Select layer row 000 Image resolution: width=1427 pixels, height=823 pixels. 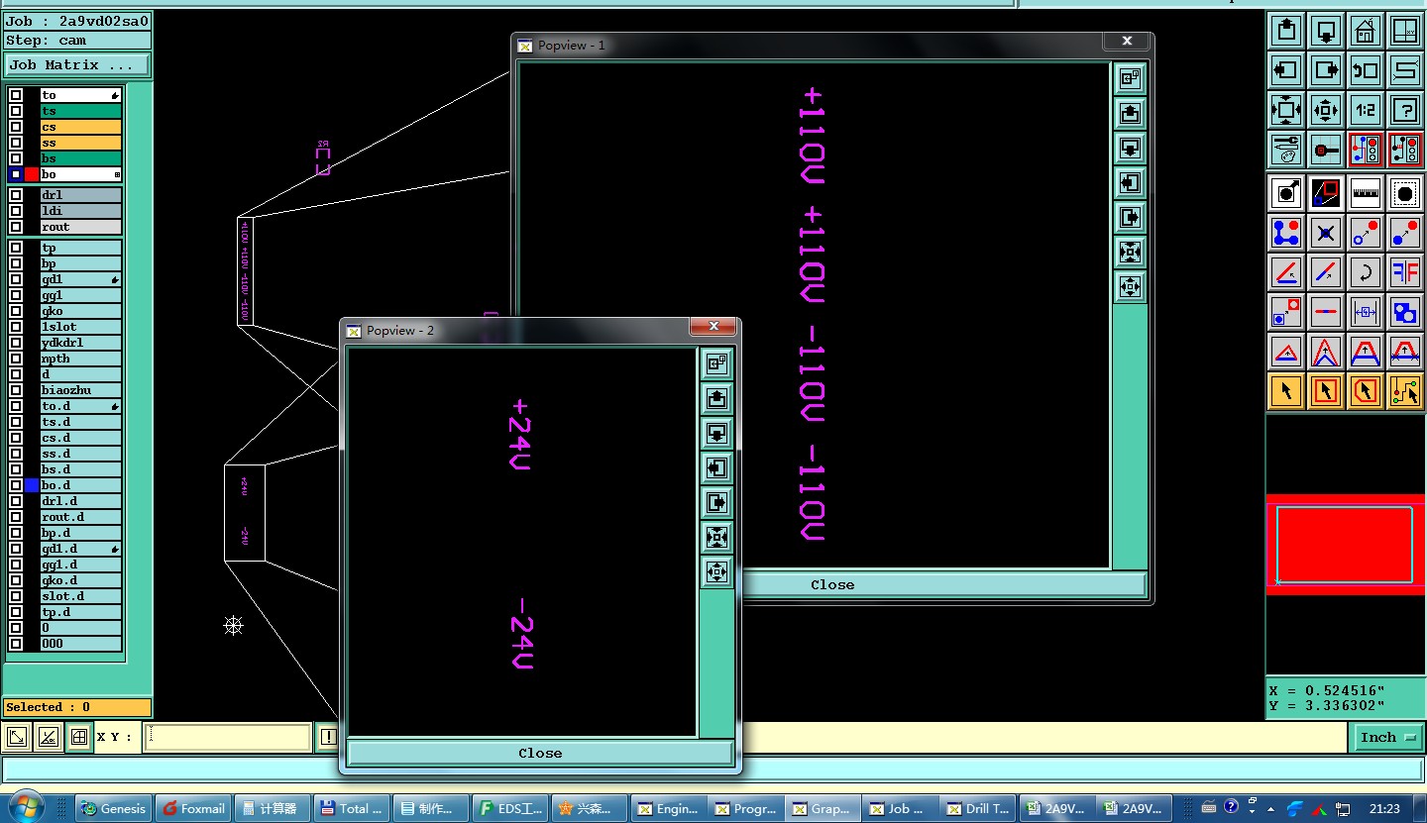tap(80, 644)
